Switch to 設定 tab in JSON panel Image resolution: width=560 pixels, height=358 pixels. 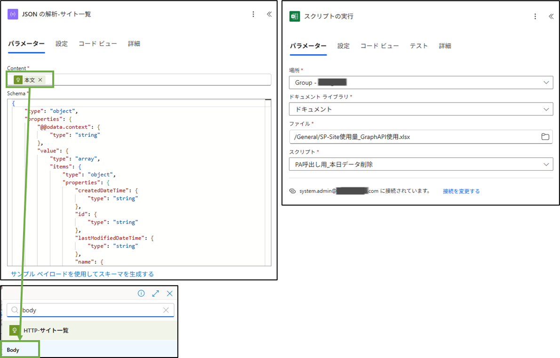point(62,44)
